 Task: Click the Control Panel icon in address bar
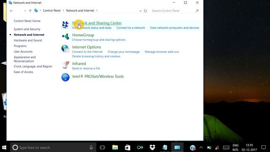click(36, 11)
